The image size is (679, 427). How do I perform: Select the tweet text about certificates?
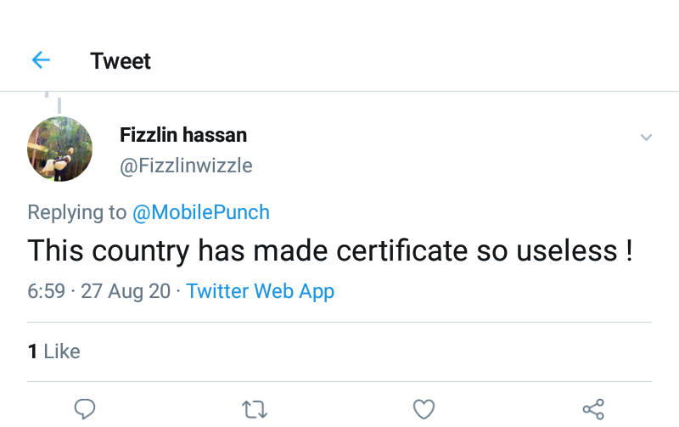point(329,251)
